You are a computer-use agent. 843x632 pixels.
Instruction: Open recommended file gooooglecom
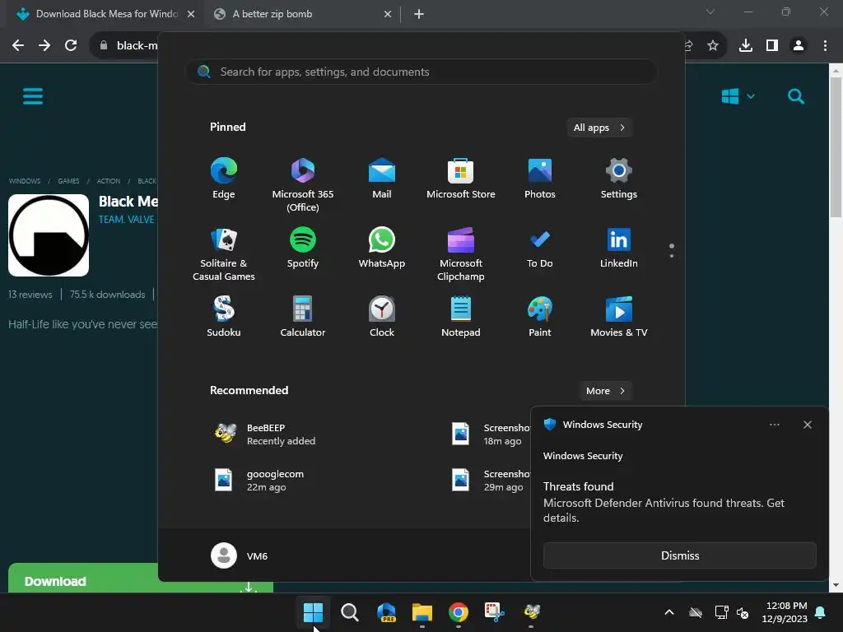(259, 481)
